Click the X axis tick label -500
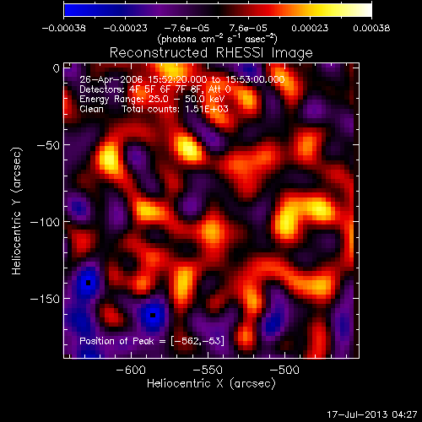Viewport: 422px width, 422px height. click(x=284, y=370)
